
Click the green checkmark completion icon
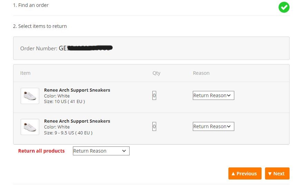coord(284,7)
